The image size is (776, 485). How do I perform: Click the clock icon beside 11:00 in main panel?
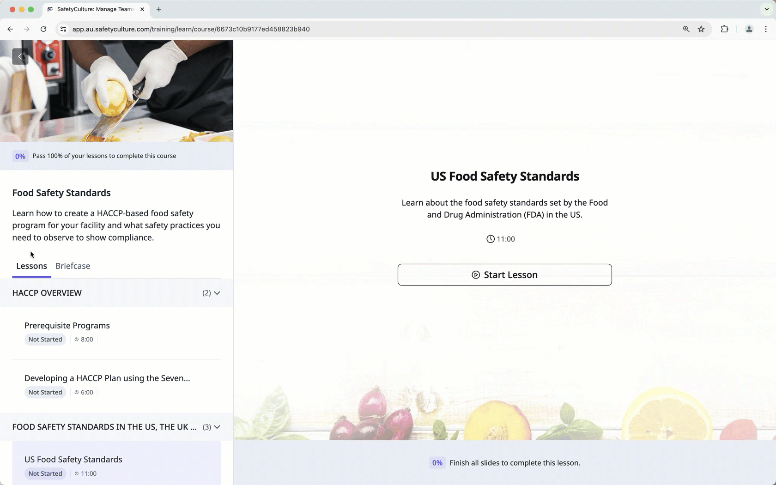[x=491, y=239]
